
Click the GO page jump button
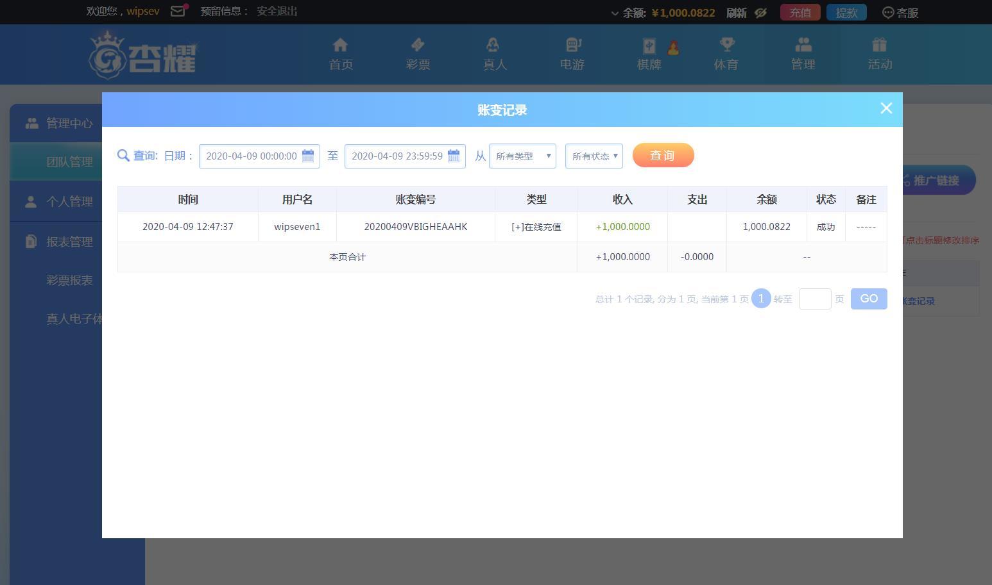869,299
